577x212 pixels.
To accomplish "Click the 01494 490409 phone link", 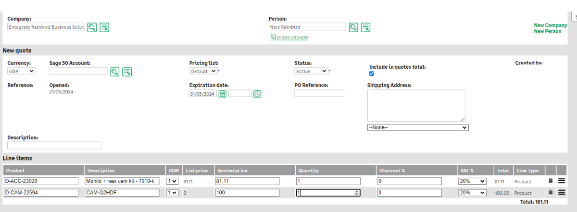I will pos(292,37).
